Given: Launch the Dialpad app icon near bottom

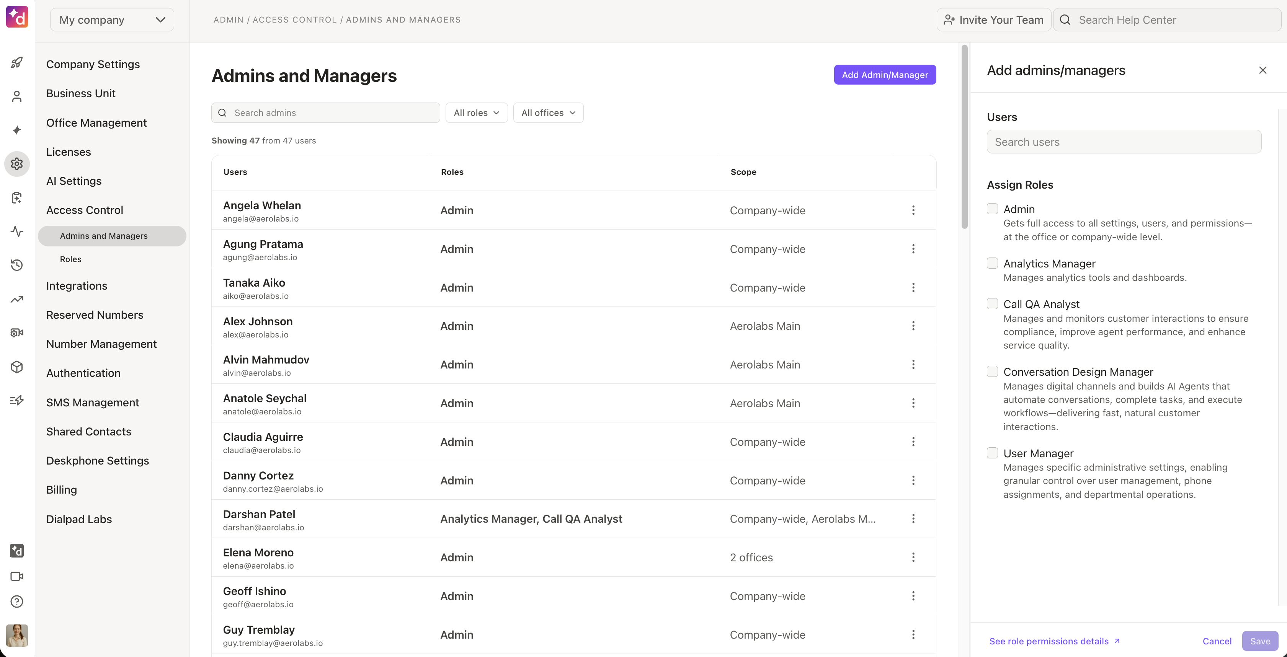Looking at the screenshot, I should (17, 551).
